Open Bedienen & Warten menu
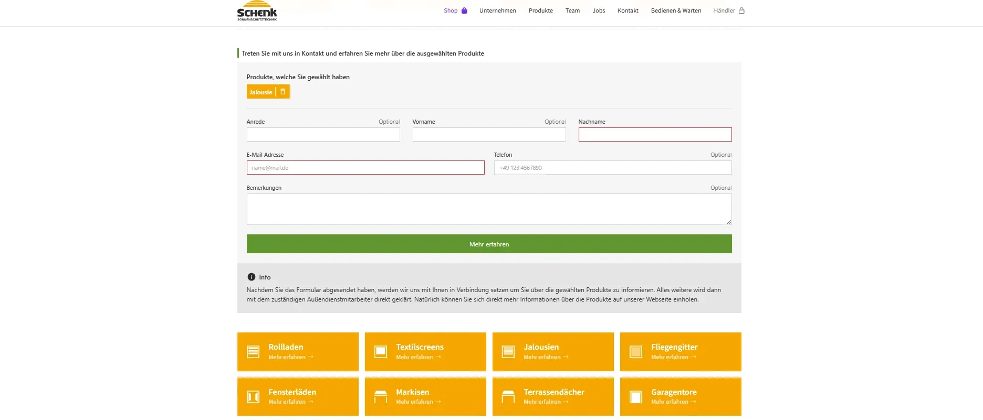 point(676,10)
